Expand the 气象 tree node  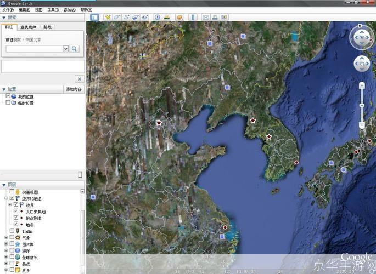point(6,237)
